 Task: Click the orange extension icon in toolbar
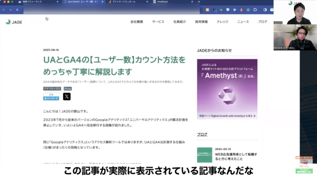click(x=207, y=10)
